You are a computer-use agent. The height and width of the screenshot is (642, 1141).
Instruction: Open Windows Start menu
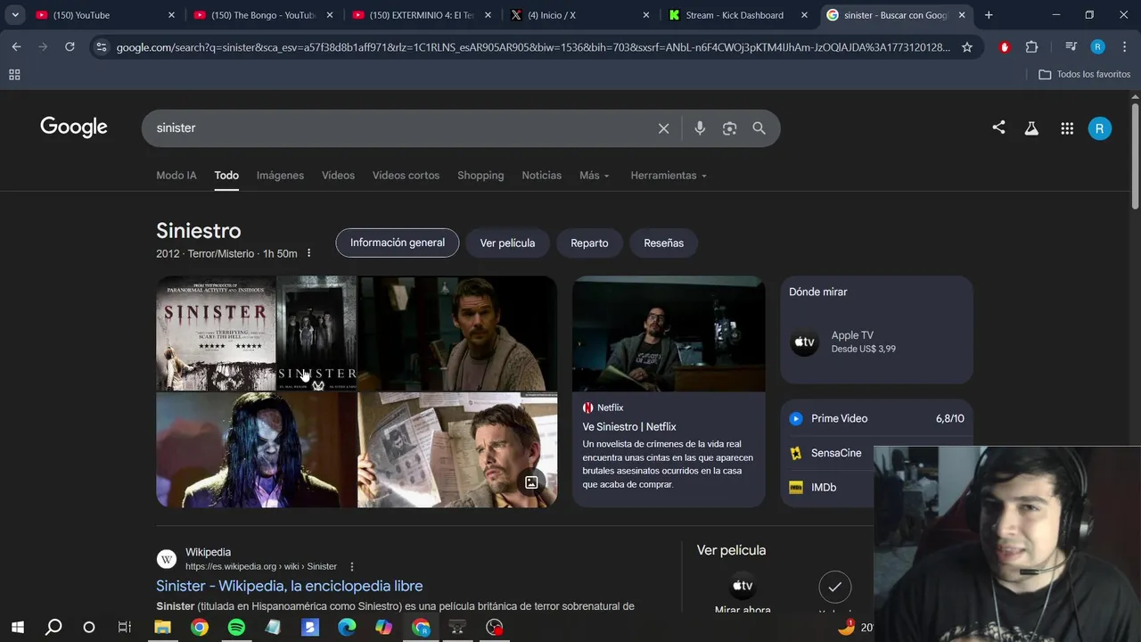(x=17, y=628)
